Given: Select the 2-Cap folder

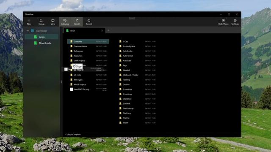Looking at the screenshot, I should (137, 41).
